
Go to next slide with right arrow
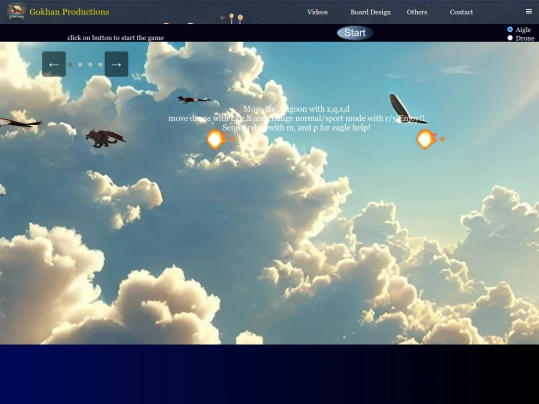tap(116, 64)
